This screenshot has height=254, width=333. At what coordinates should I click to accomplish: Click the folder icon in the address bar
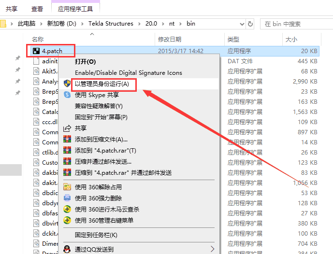point(3,24)
